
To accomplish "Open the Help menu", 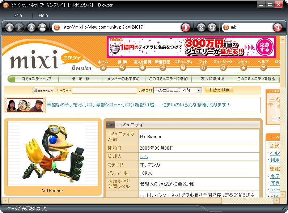I will click(43, 16).
